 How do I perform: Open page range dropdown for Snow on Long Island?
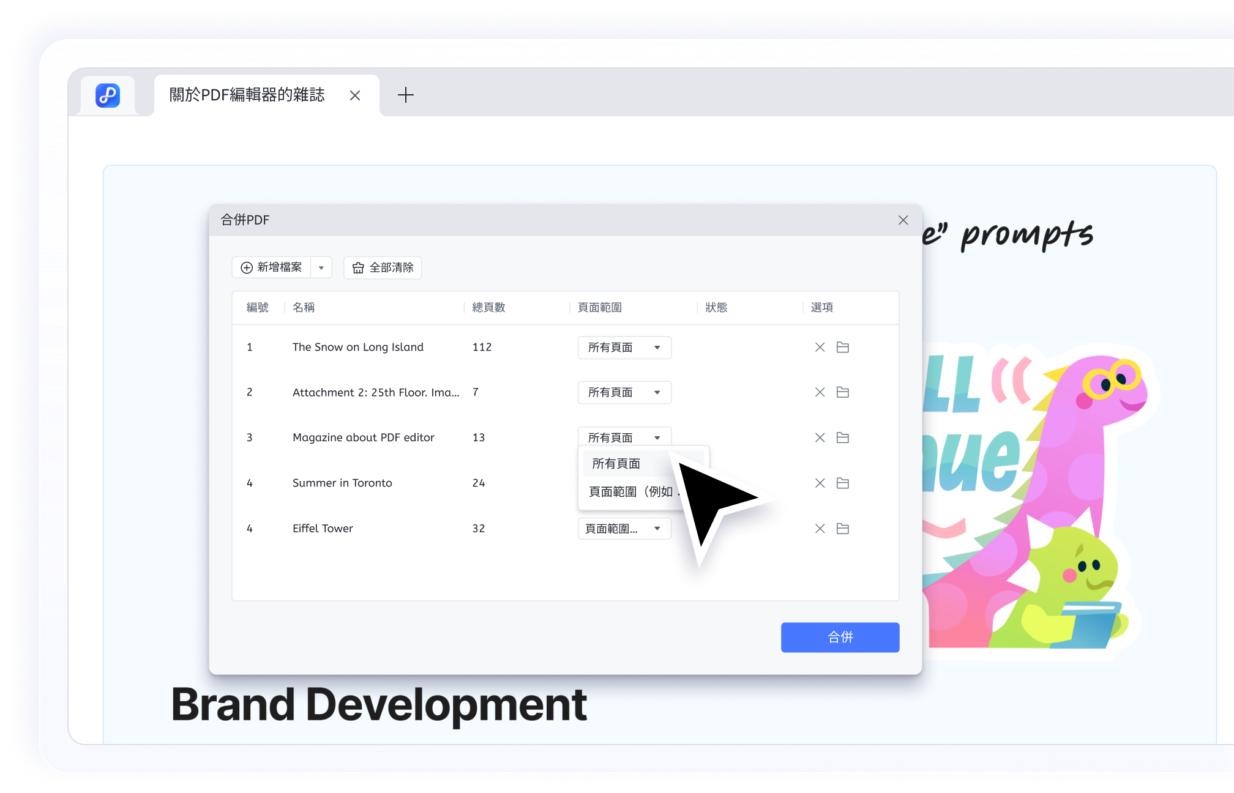coord(624,347)
